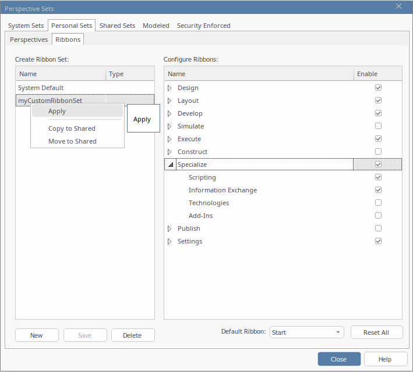The width and height of the screenshot is (413, 372).
Task: Expand the Publish ribbon tree node
Action: pyautogui.click(x=170, y=229)
